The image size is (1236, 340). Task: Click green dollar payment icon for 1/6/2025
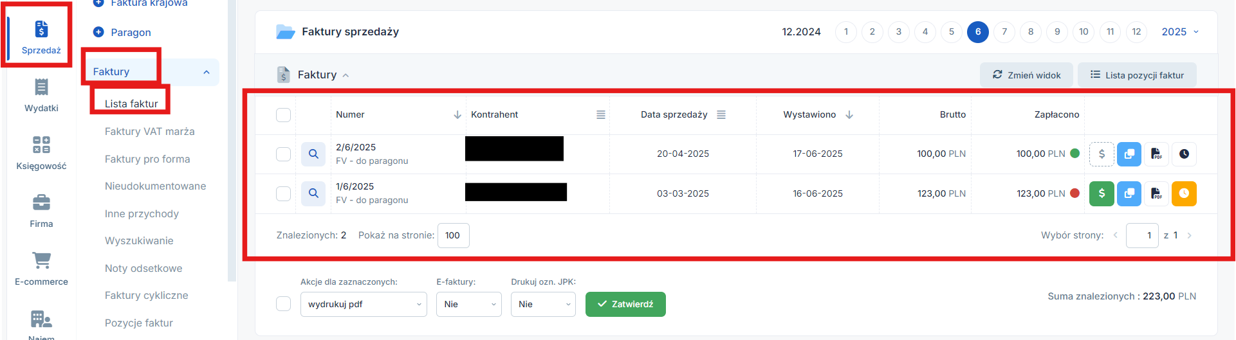click(x=1102, y=193)
